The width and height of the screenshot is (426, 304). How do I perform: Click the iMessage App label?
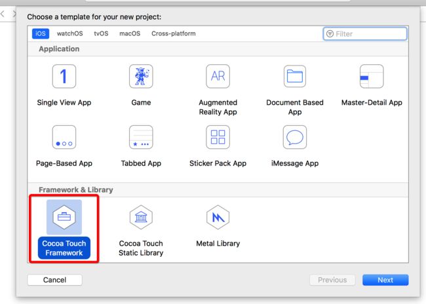coord(295,163)
